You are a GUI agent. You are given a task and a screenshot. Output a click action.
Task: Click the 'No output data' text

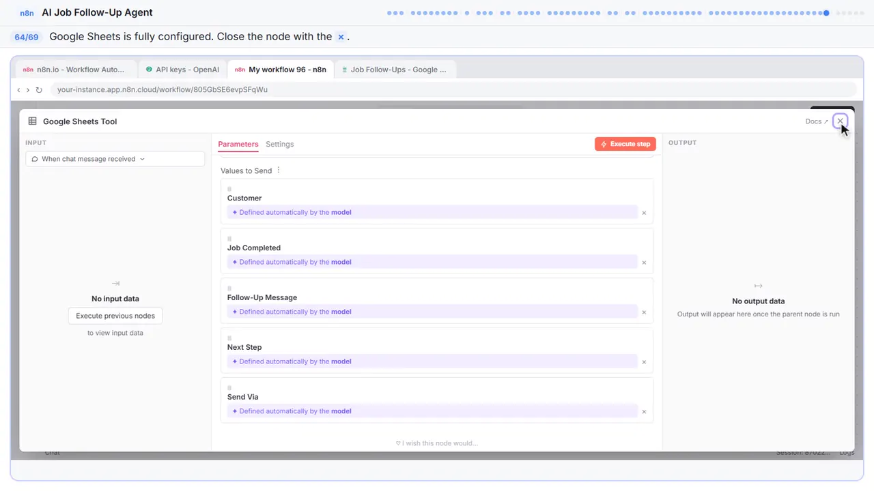758,301
